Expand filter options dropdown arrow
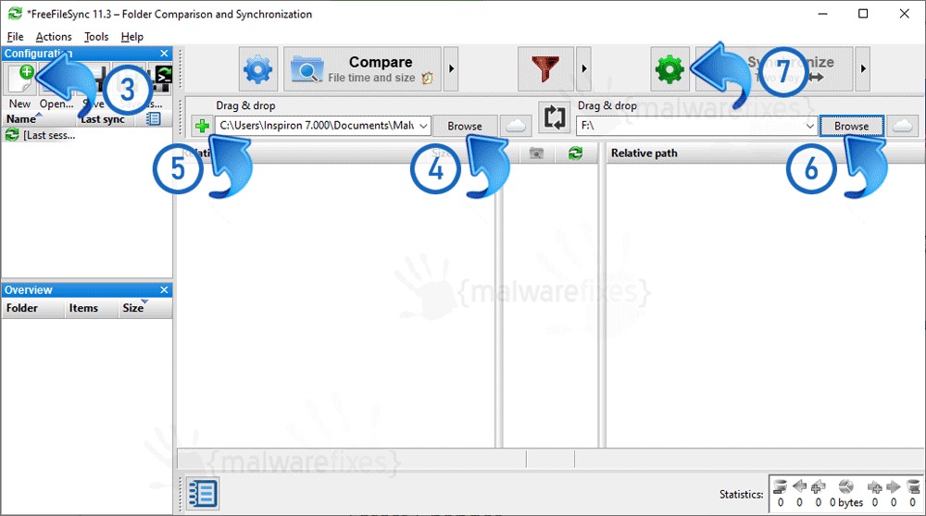The image size is (926, 516). [x=584, y=69]
